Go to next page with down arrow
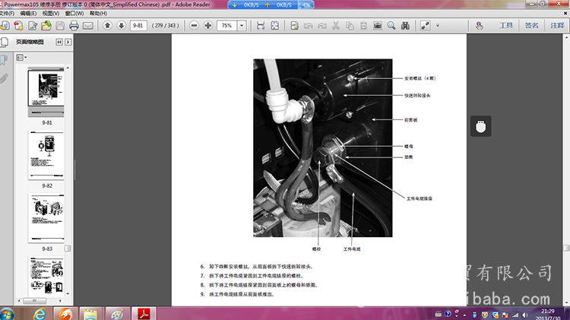The width and height of the screenshot is (570, 320). [121, 26]
